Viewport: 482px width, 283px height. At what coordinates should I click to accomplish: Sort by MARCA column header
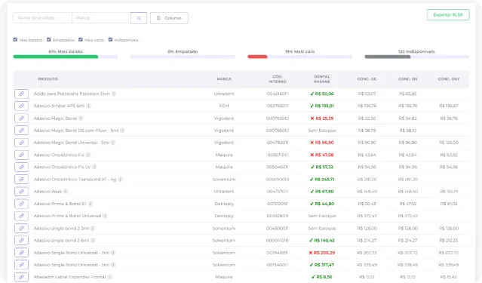pos(224,79)
